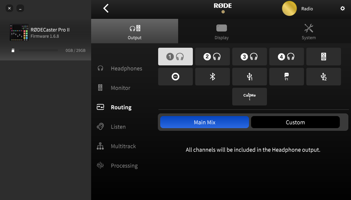Switch to the System tab
351x200 pixels.
(x=308, y=31)
